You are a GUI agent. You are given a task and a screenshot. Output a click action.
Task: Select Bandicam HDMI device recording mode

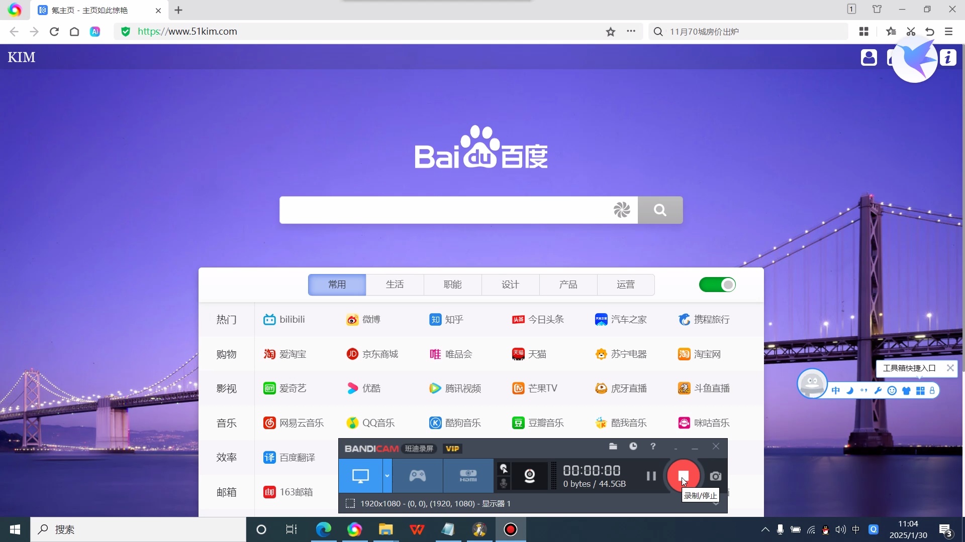(467, 476)
